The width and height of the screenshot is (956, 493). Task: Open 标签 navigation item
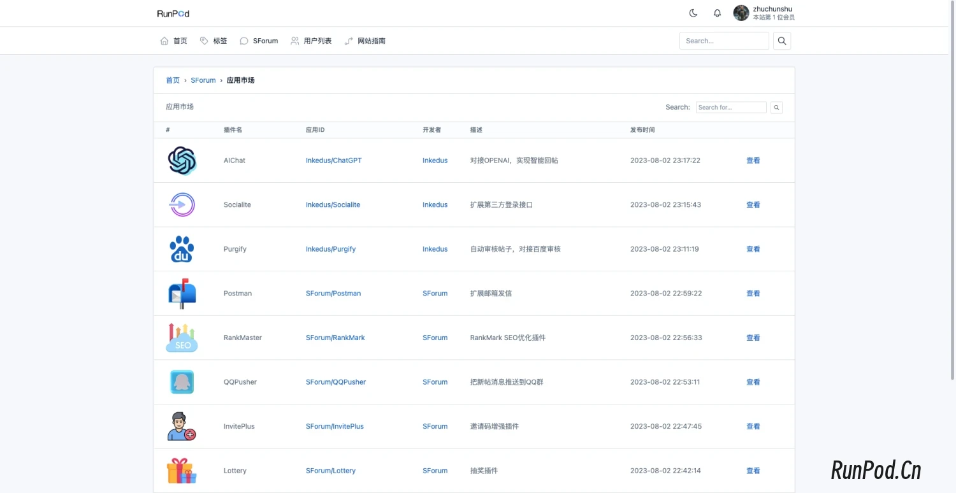[x=214, y=41]
